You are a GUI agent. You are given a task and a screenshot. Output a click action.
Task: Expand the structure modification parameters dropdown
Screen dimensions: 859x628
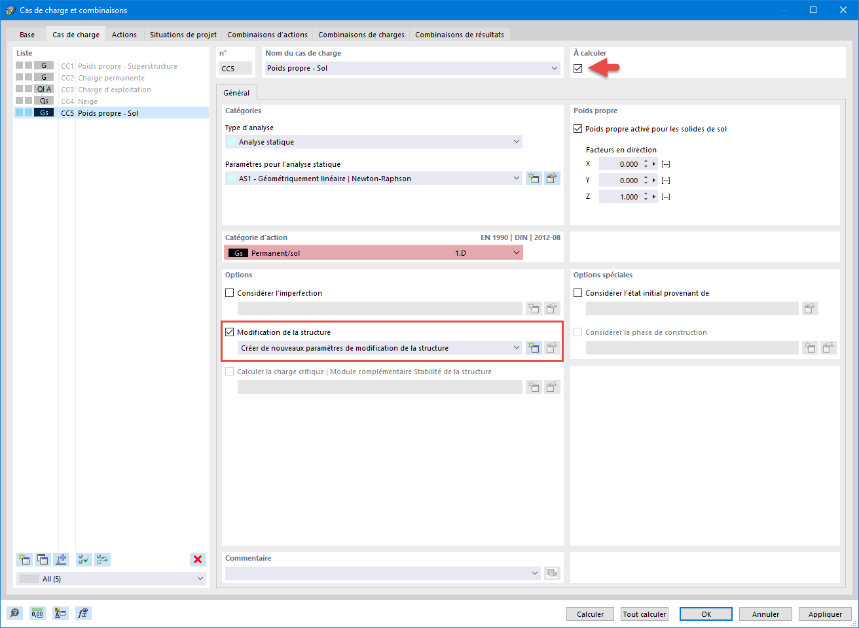point(516,348)
